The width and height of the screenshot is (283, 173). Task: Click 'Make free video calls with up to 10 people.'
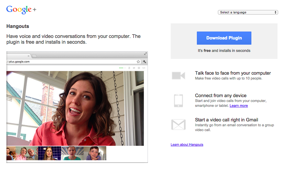tap(229, 78)
